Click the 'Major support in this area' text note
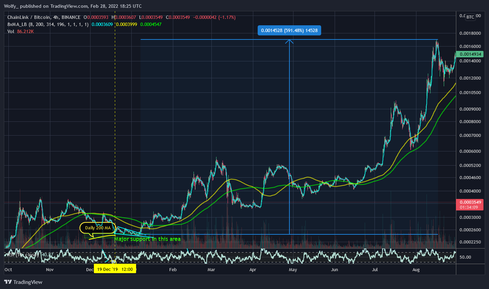 pyautogui.click(x=147, y=239)
